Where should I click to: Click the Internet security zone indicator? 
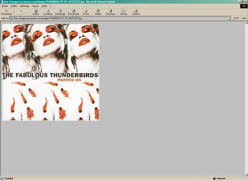(219, 179)
